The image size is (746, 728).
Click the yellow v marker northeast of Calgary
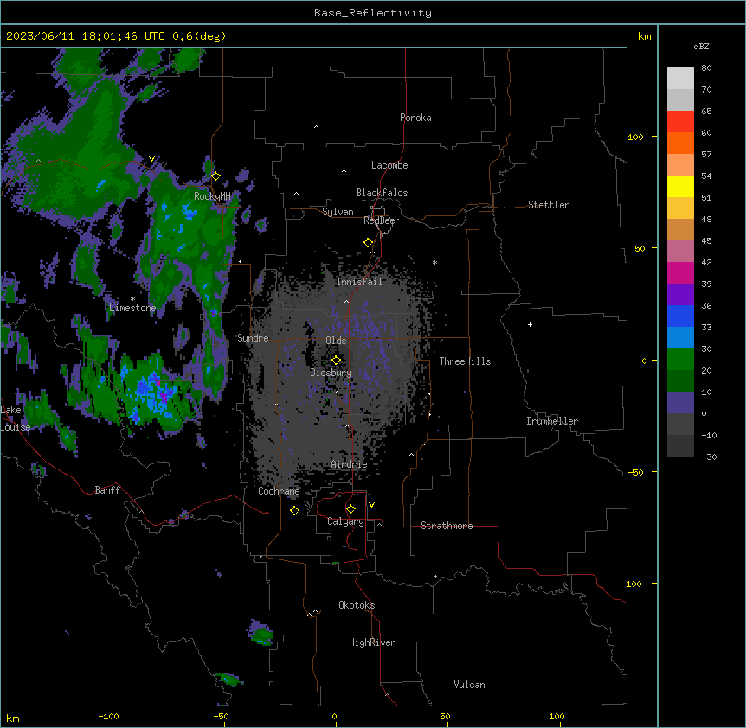coord(371,505)
